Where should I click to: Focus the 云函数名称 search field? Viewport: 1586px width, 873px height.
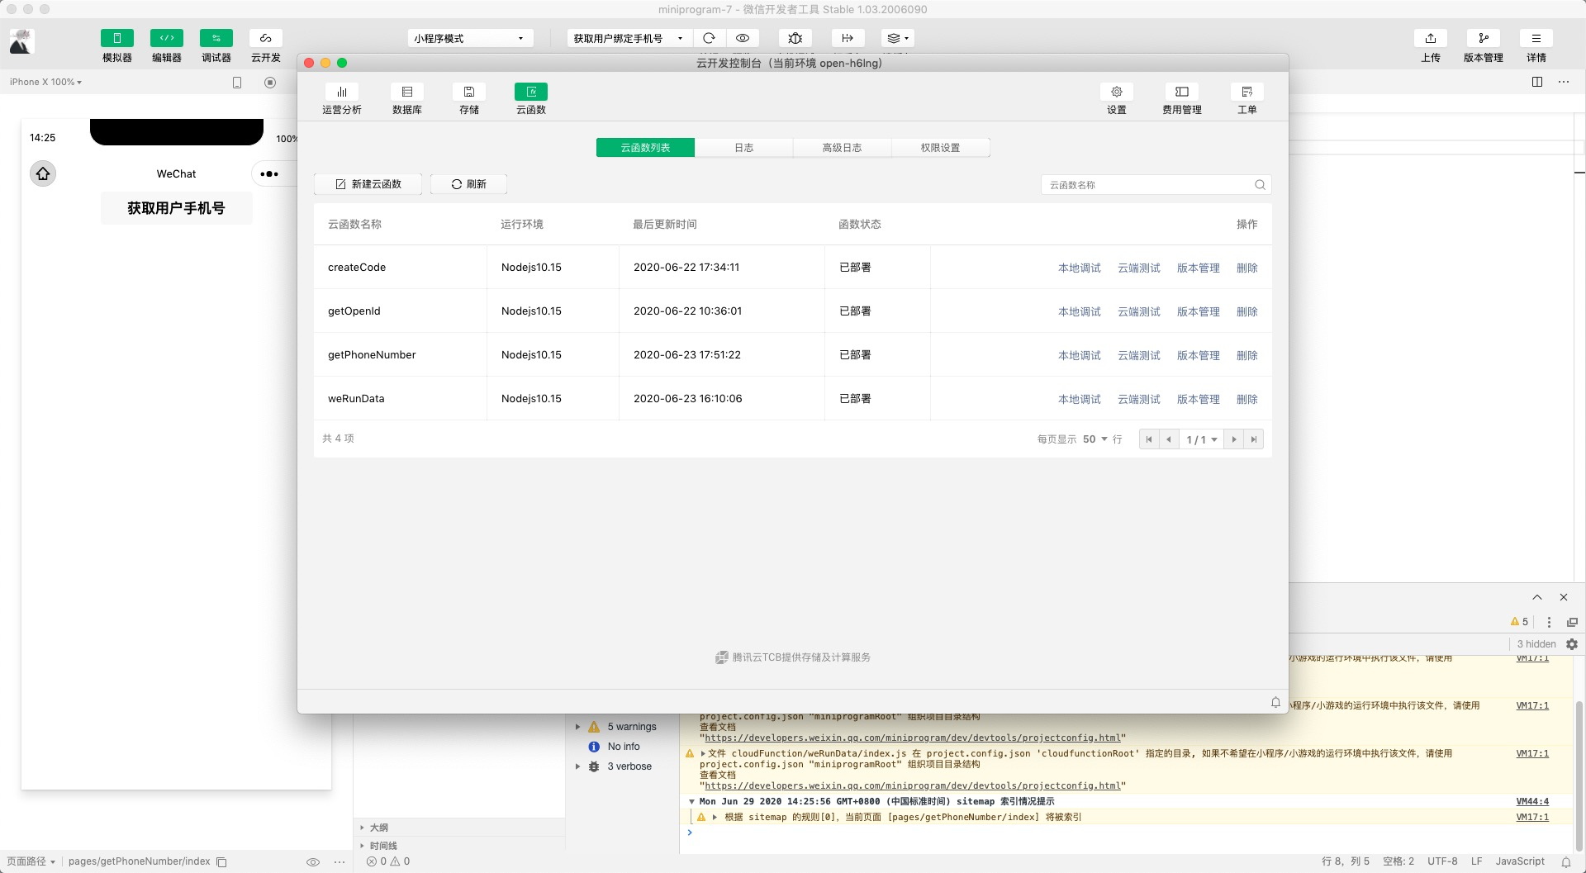[x=1148, y=185]
